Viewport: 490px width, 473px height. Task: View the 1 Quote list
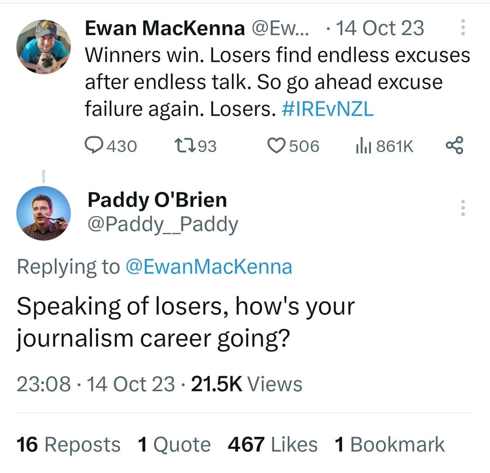pyautogui.click(x=174, y=444)
